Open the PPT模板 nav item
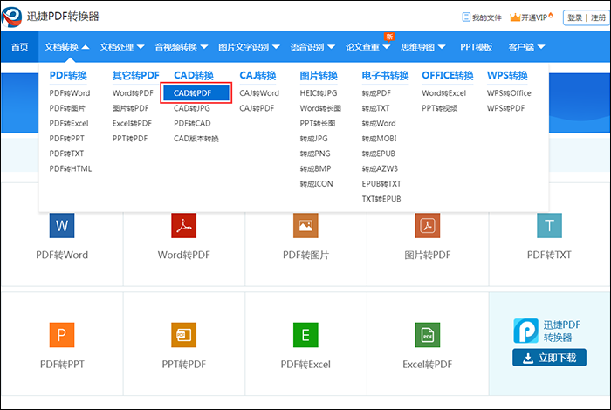The image size is (611, 410). pos(477,47)
